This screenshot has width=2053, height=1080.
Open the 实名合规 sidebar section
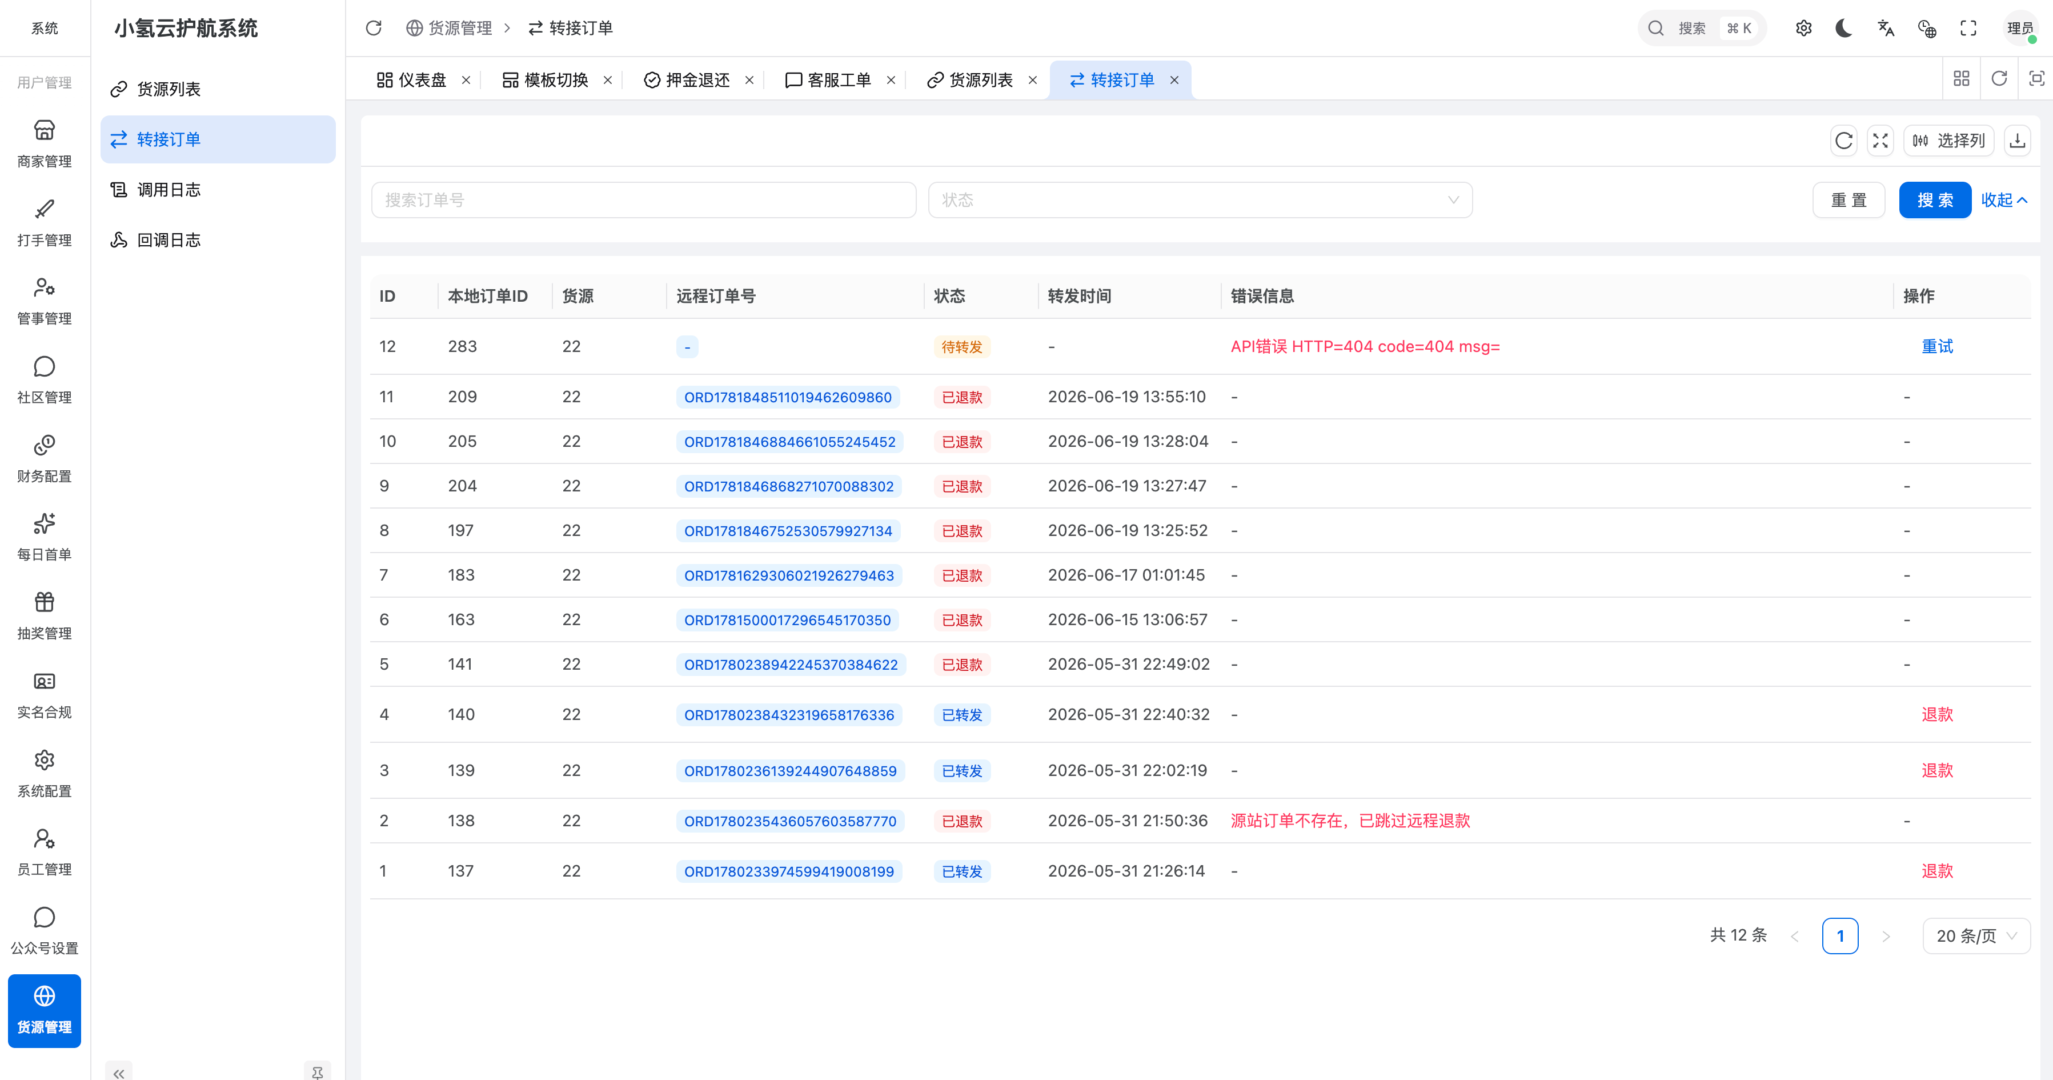(45, 695)
